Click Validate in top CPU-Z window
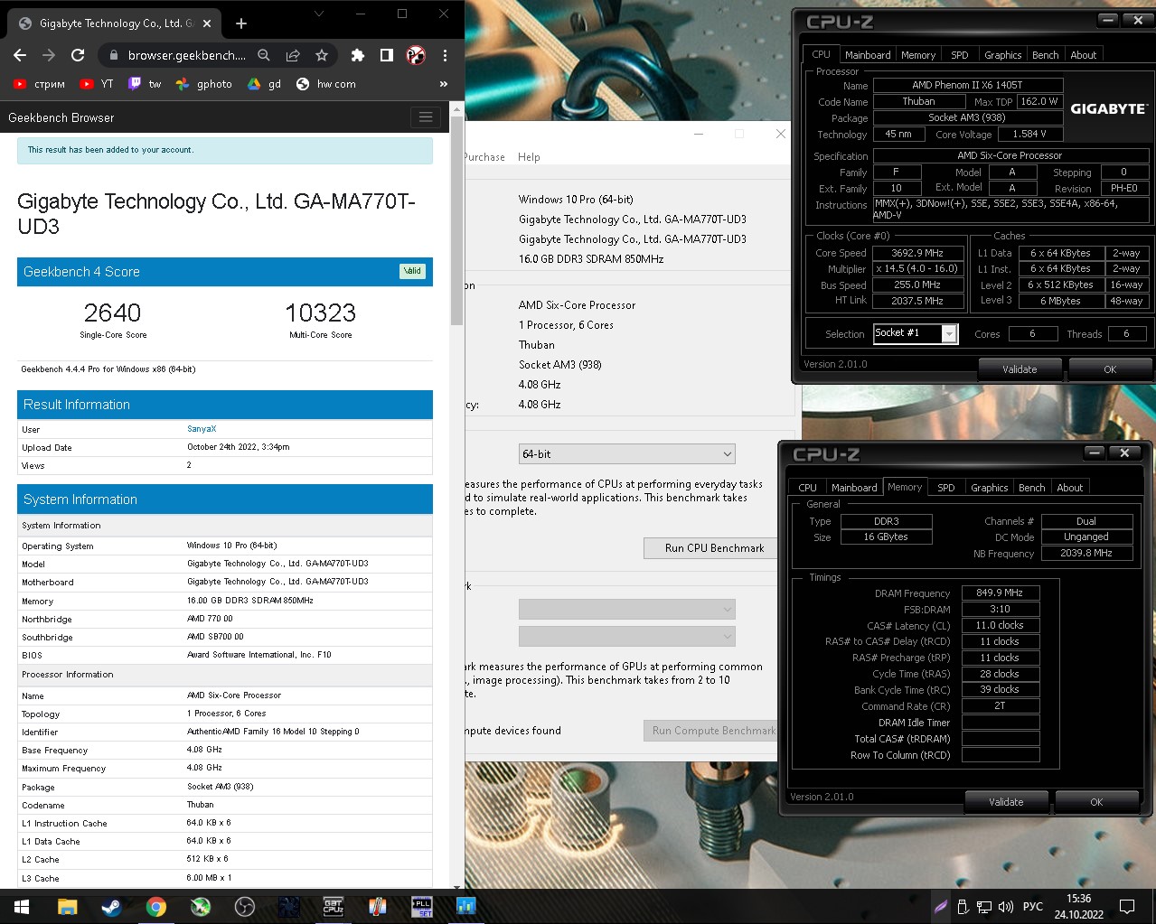This screenshot has width=1156, height=924. pos(1020,369)
